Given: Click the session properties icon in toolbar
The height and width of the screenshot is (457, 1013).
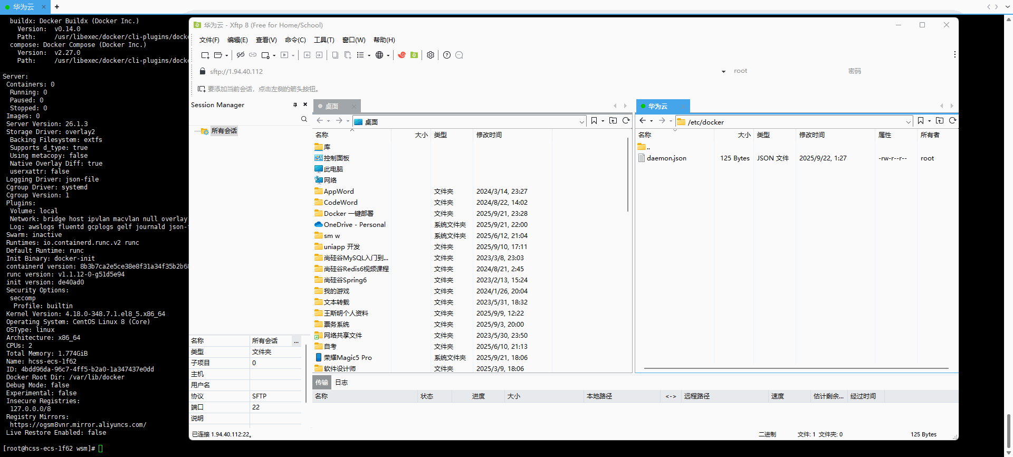Looking at the screenshot, I should [x=265, y=55].
